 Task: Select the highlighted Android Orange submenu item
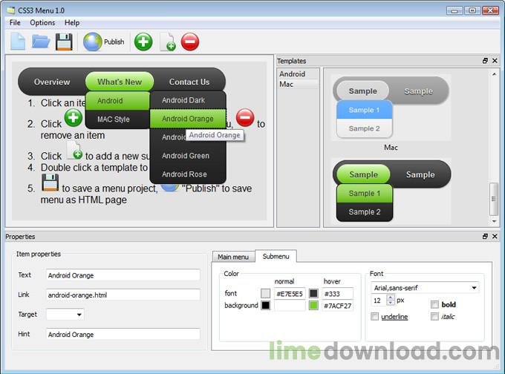[188, 119]
